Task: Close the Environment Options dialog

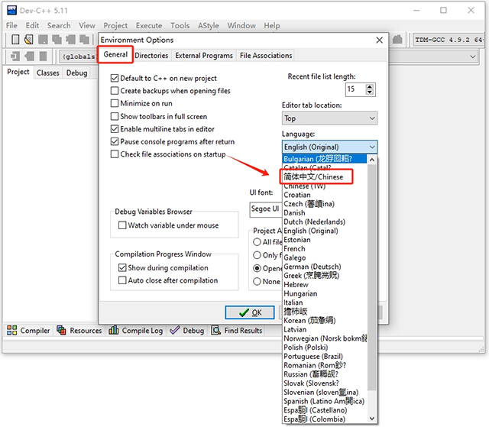Action: [x=379, y=40]
